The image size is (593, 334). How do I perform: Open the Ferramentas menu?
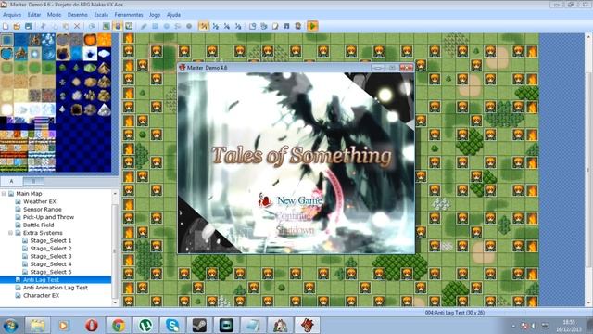tap(129, 15)
